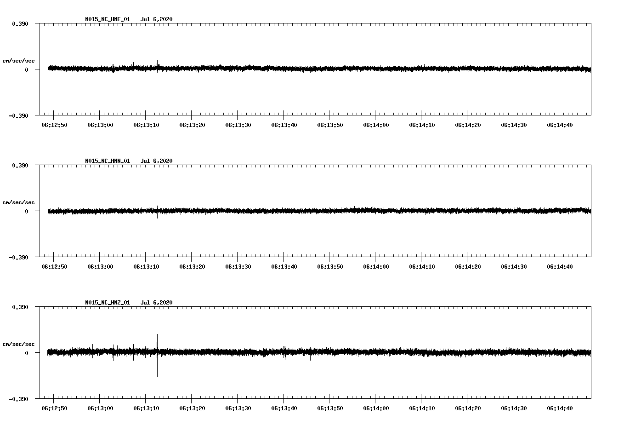Click the 0.390 top label on HNE plot
Image resolution: width=624 pixels, height=425 pixels.
point(20,23)
